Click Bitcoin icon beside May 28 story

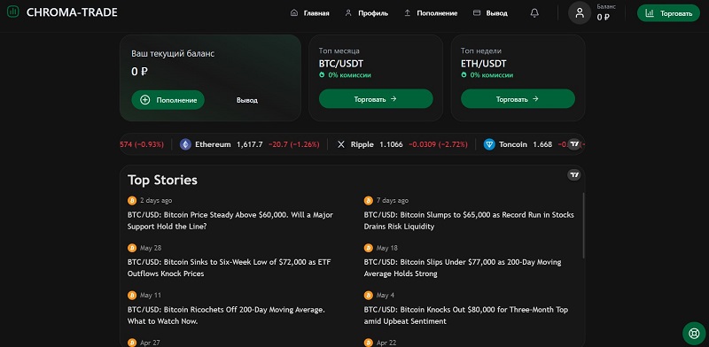click(x=132, y=248)
